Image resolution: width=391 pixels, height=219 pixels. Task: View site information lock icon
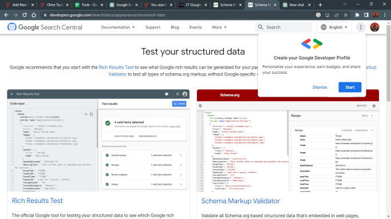pyautogui.click(x=45, y=15)
